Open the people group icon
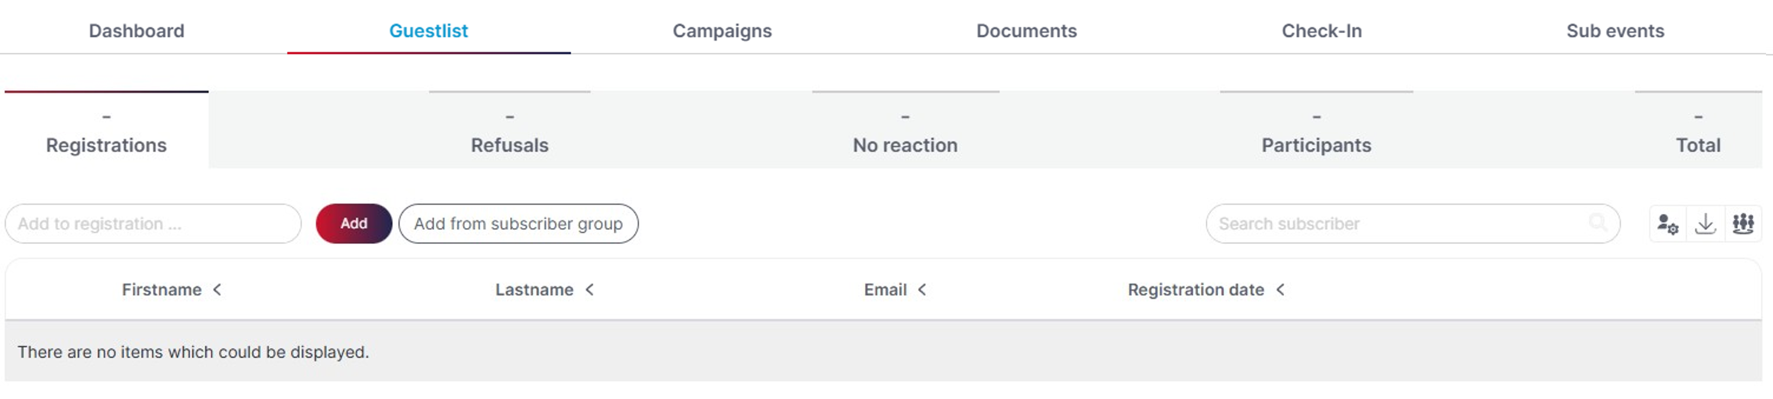The height and width of the screenshot is (399, 1773). click(1743, 224)
